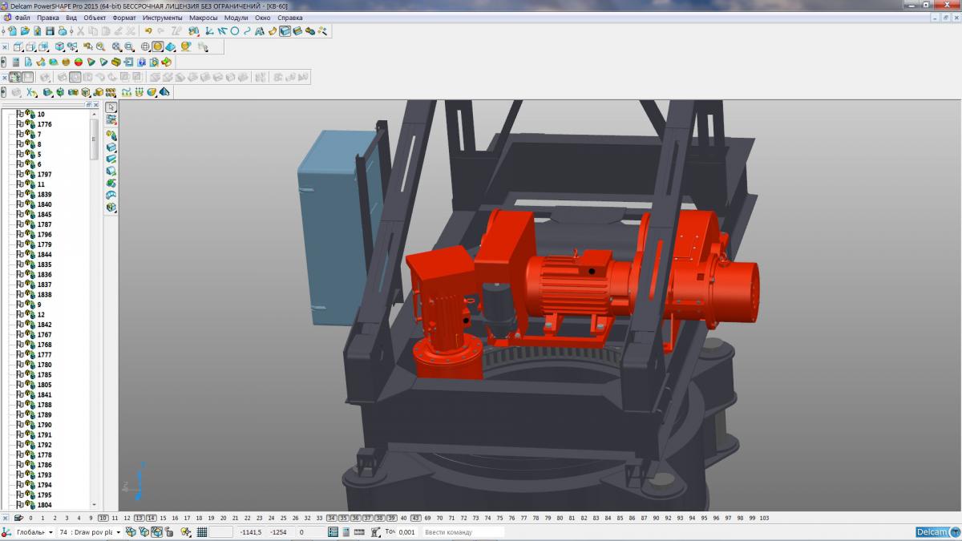Toggle level 43 in the levels bar
962x541 pixels.
pyautogui.click(x=416, y=519)
